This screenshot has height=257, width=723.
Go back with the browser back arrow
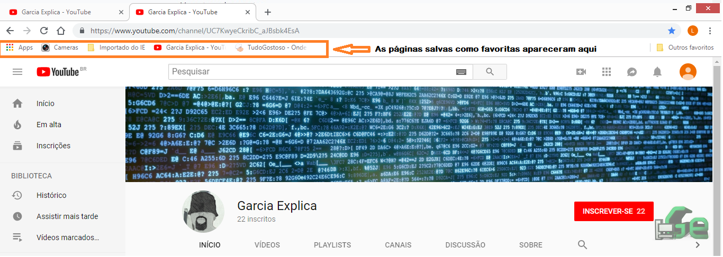point(10,31)
